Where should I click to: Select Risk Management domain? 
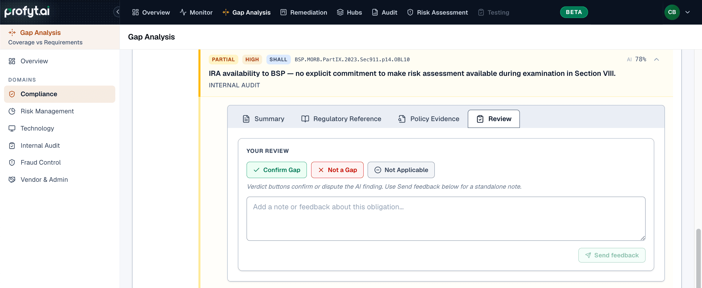click(60, 111)
